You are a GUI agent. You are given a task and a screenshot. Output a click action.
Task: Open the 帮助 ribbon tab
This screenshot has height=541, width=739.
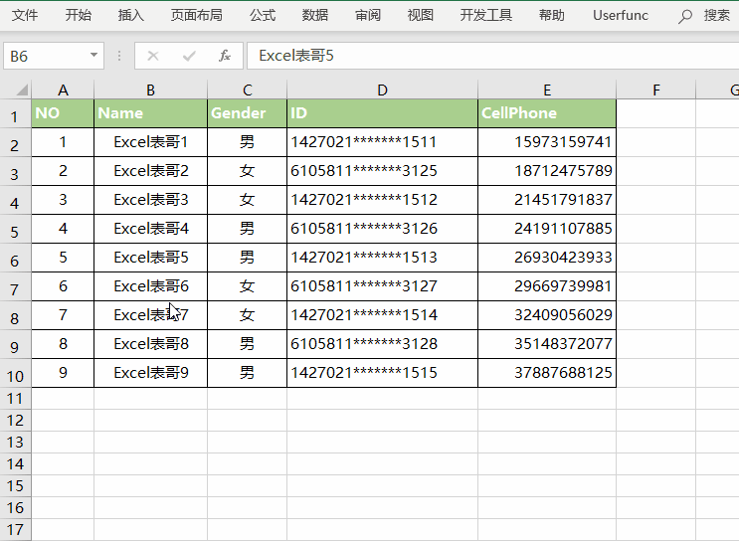pos(552,16)
